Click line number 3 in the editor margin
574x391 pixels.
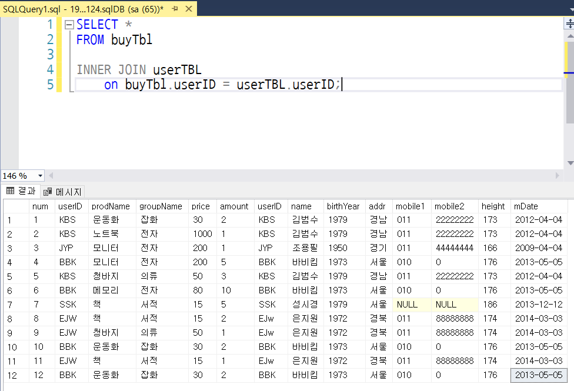tap(50, 55)
